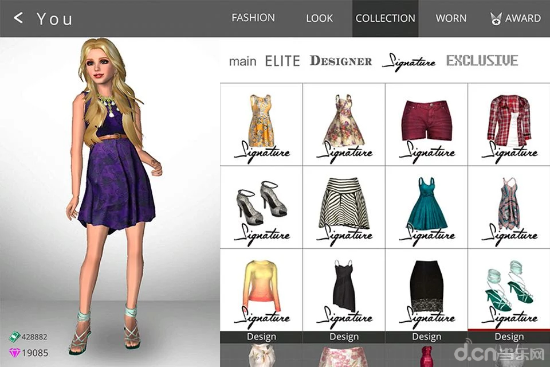This screenshot has height=367, width=550.
Task: Select the teal flared dress
Action: pos(426,207)
